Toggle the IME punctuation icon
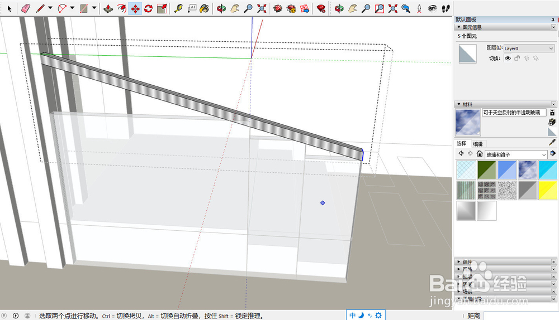 (369, 316)
